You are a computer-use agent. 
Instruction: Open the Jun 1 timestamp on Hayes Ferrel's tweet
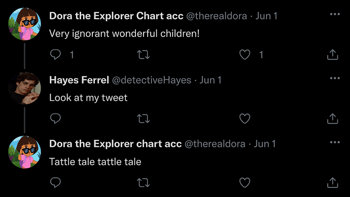[x=211, y=80]
